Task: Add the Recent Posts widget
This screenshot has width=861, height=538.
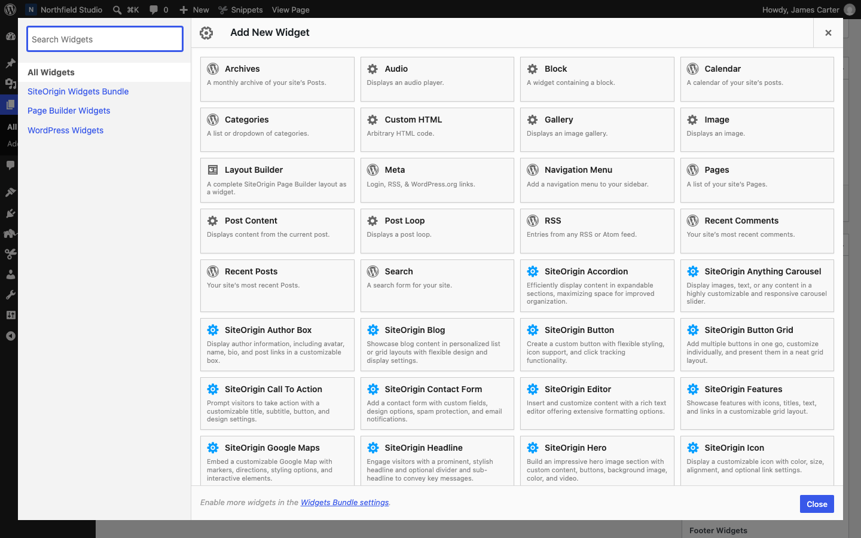Action: (x=277, y=286)
